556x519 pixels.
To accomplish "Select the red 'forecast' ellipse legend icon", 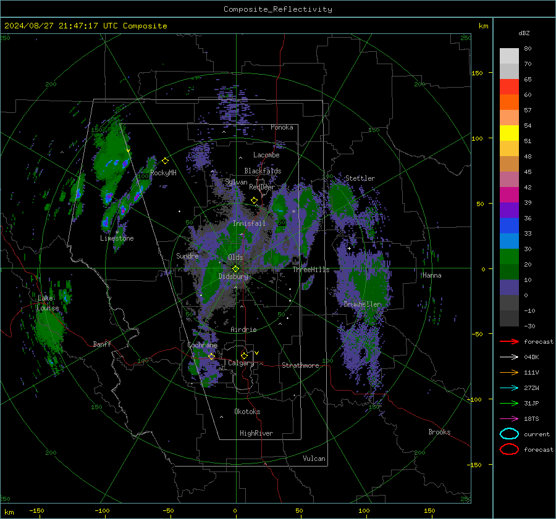I will click(509, 449).
